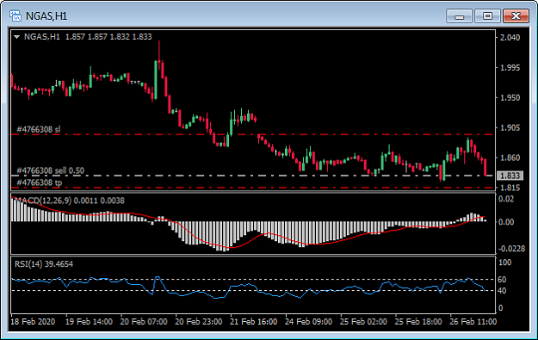
Task: Click the chart window icon beside NGAS,H1 title
Action: click(x=15, y=15)
